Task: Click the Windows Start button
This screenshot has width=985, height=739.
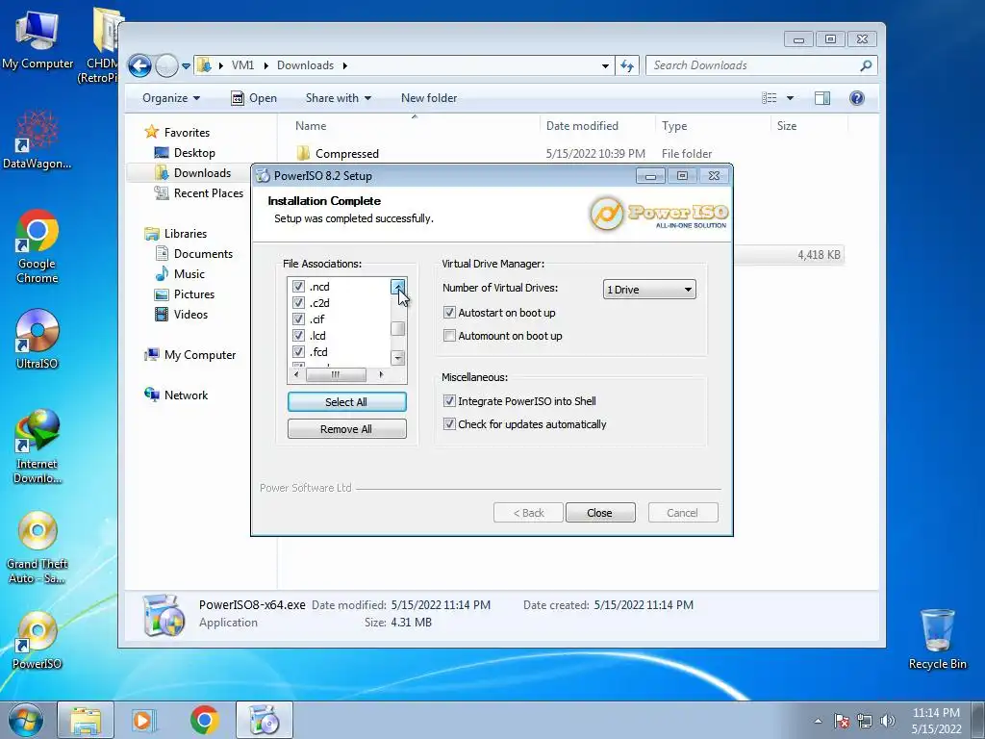Action: click(25, 720)
